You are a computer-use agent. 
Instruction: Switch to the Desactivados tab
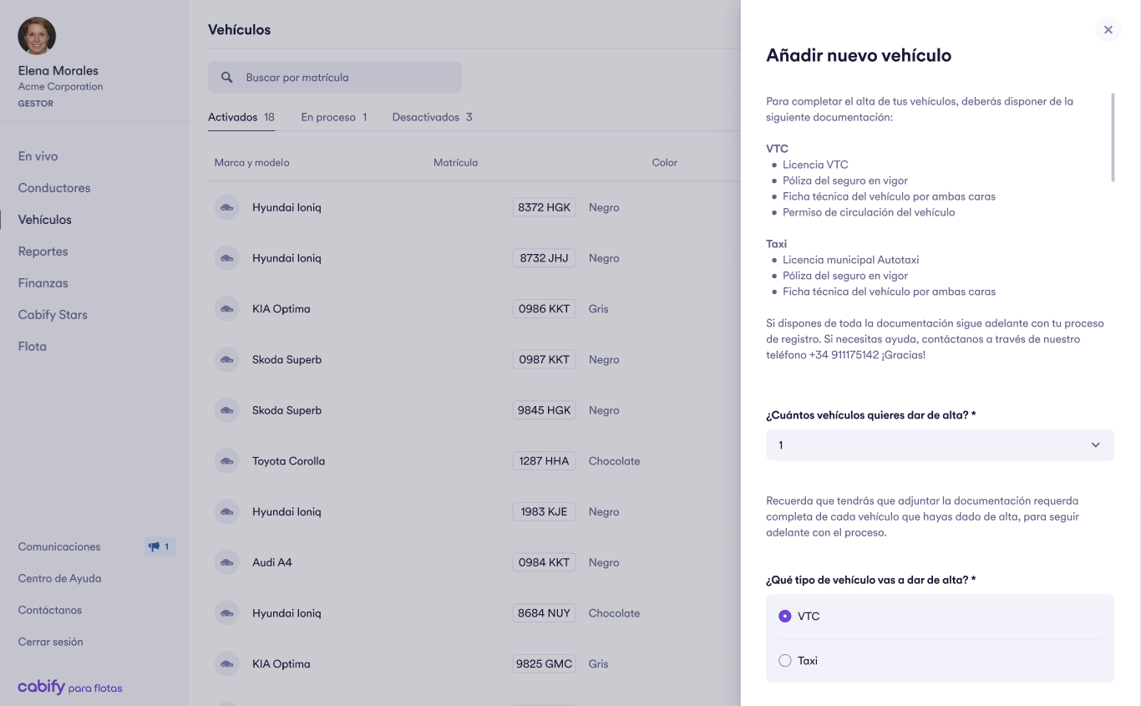(x=432, y=117)
